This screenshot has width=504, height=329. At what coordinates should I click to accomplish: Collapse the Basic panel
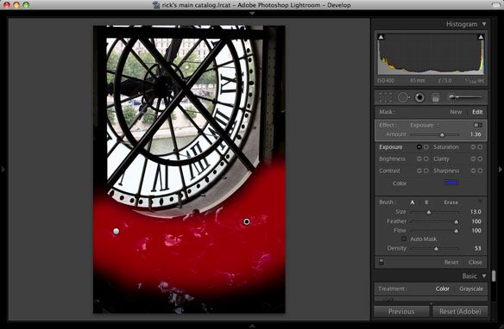[x=484, y=276]
